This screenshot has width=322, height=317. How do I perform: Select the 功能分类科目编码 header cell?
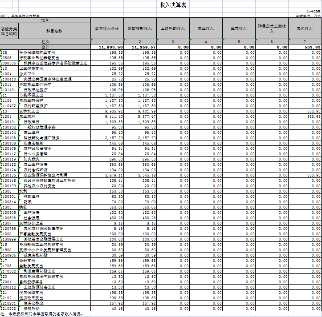pos(9,31)
